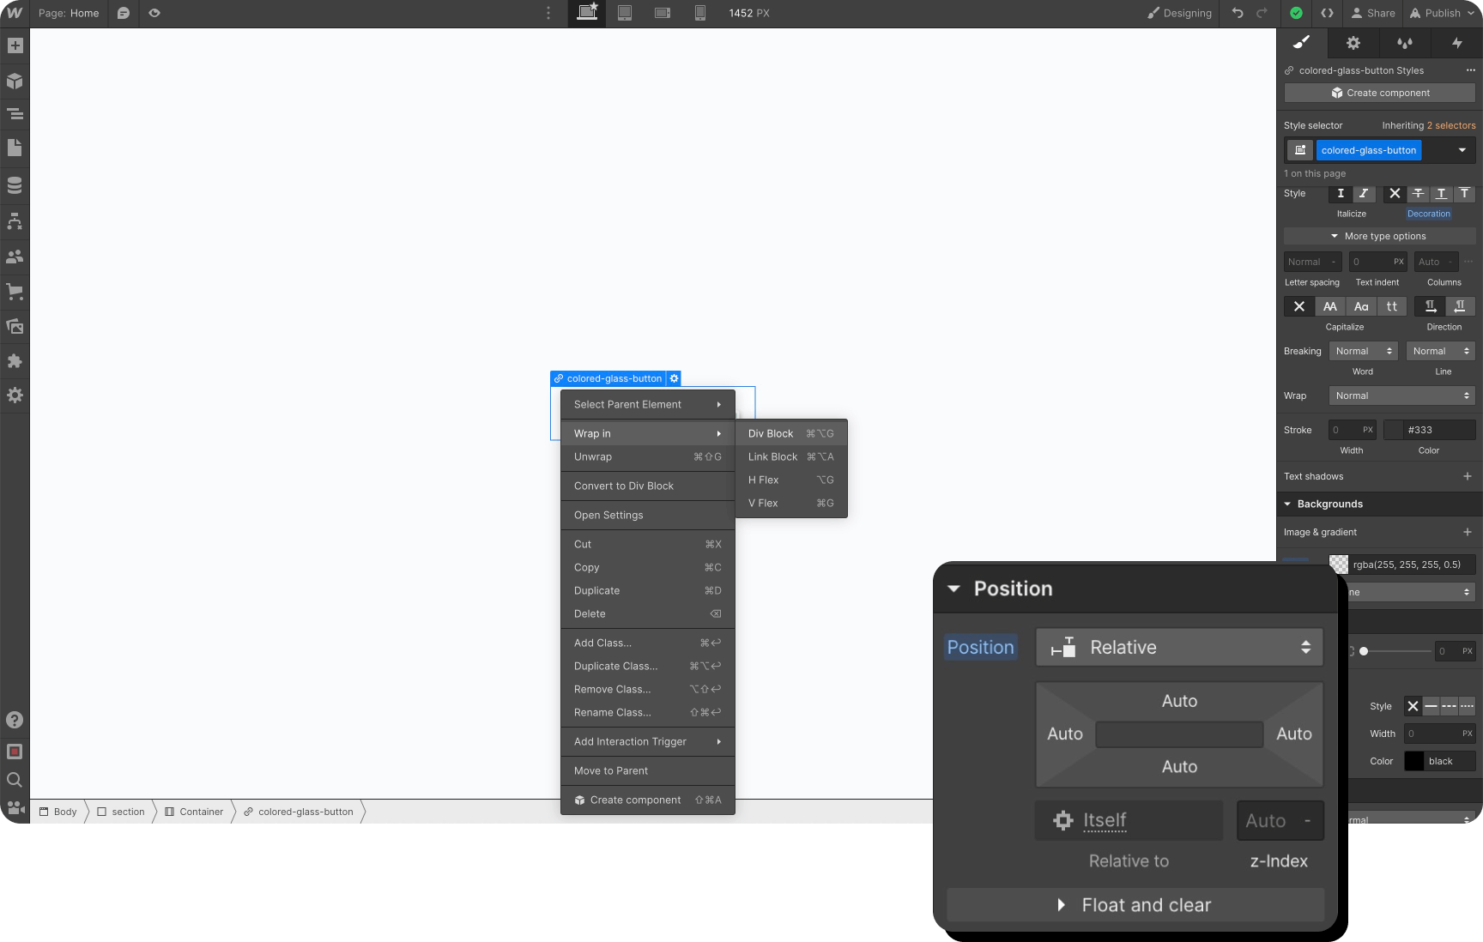
Task: Open the Assets panel
Action: 14,326
